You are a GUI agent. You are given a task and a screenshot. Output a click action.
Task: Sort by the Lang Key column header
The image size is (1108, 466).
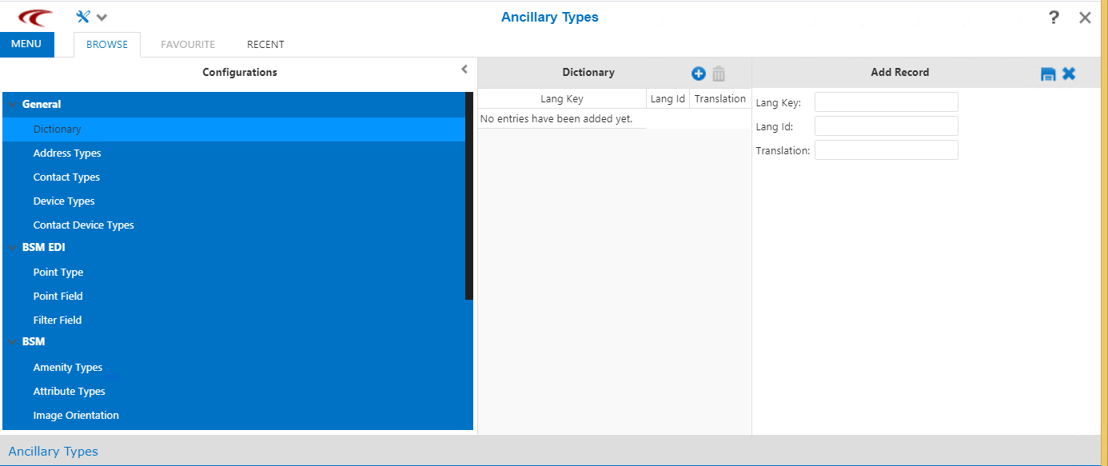pos(562,98)
